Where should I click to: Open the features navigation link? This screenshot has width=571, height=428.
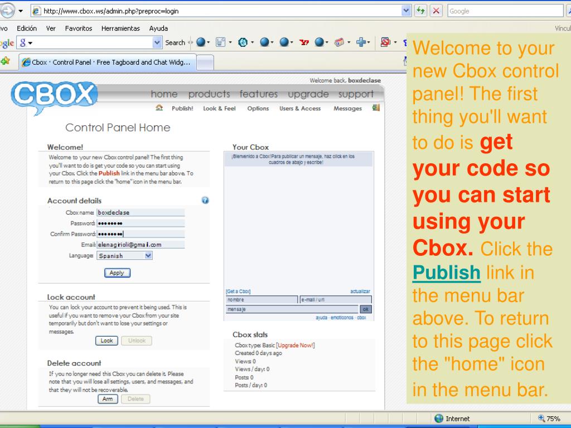pyautogui.click(x=259, y=94)
